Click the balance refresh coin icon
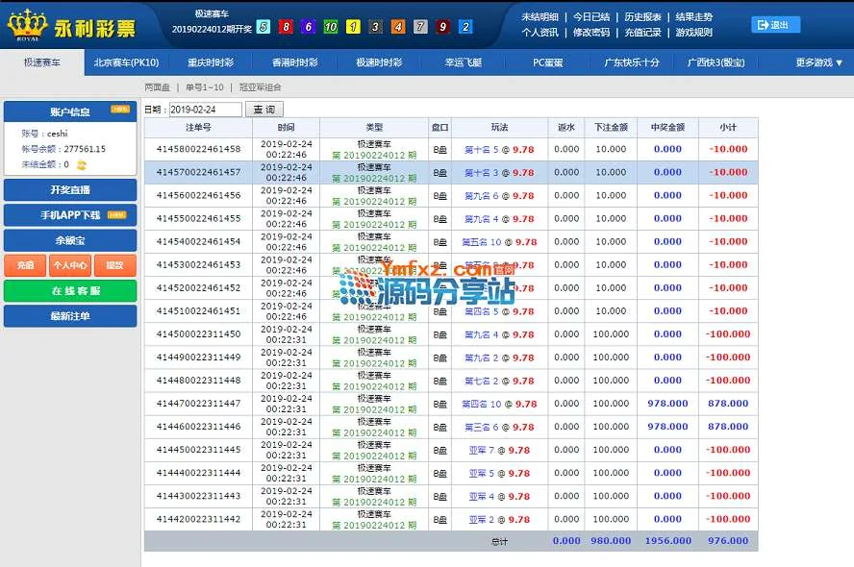Image resolution: width=854 pixels, height=567 pixels. pos(82,165)
